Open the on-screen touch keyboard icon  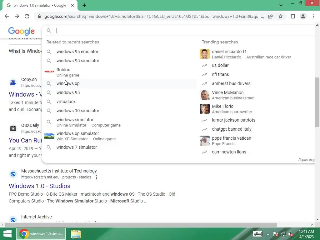pos(257,234)
